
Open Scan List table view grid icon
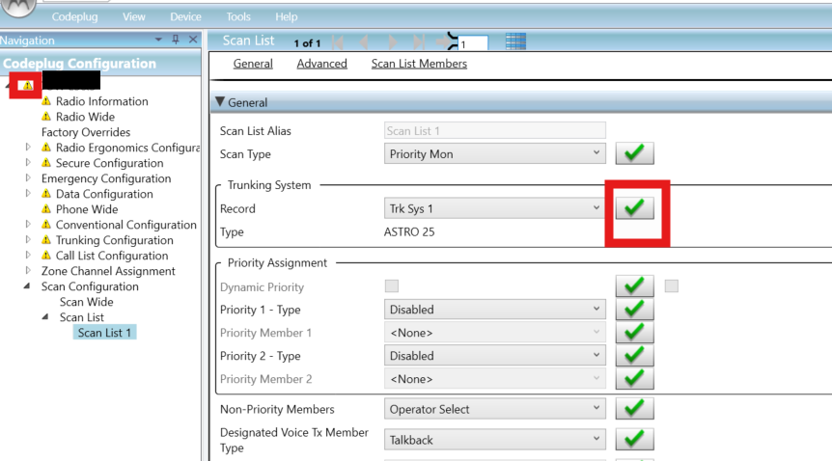[515, 41]
